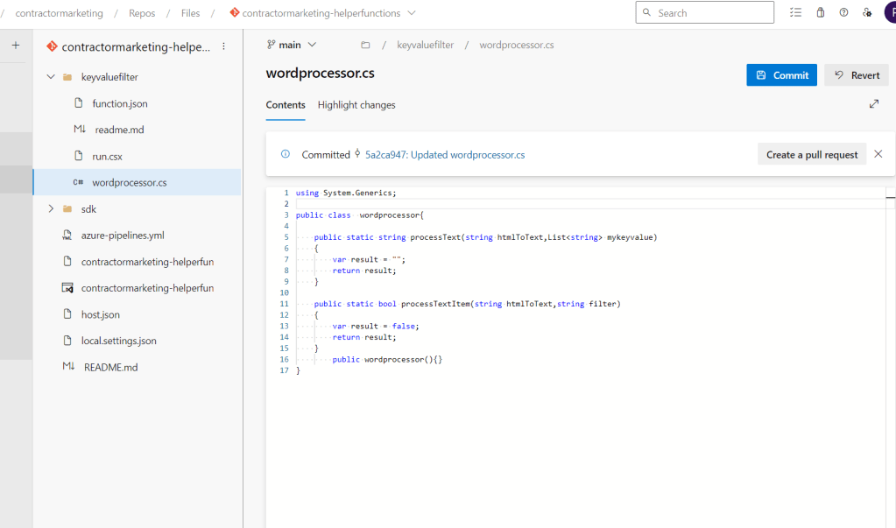The image size is (896, 528).
Task: Click wordprocessor.cs file title heading
Action: (320, 74)
